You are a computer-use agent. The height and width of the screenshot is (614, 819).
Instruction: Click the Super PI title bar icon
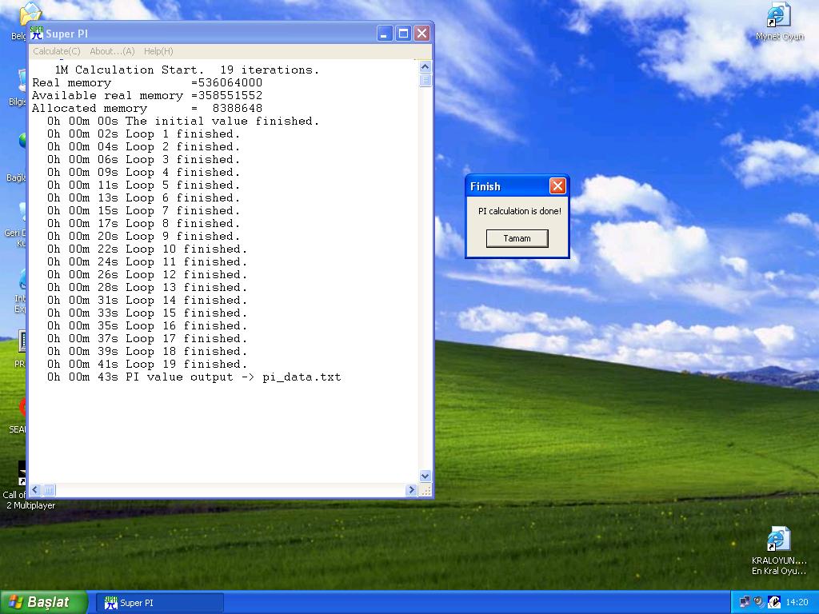pos(37,34)
